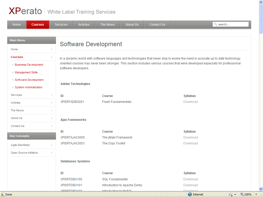The width and height of the screenshot is (263, 197).
Task: Click the search magnifier icon
Action: click(x=215, y=24)
